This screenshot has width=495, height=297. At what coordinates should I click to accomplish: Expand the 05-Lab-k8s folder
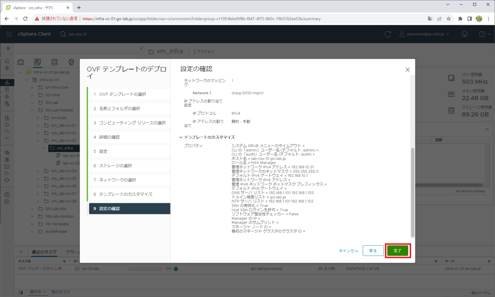(32, 209)
